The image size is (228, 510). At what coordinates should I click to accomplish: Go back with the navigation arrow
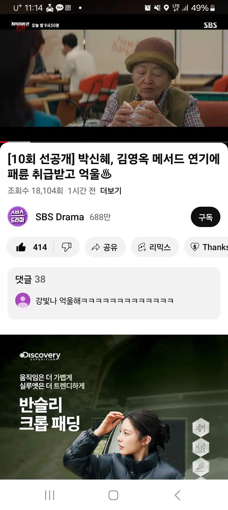point(178,495)
